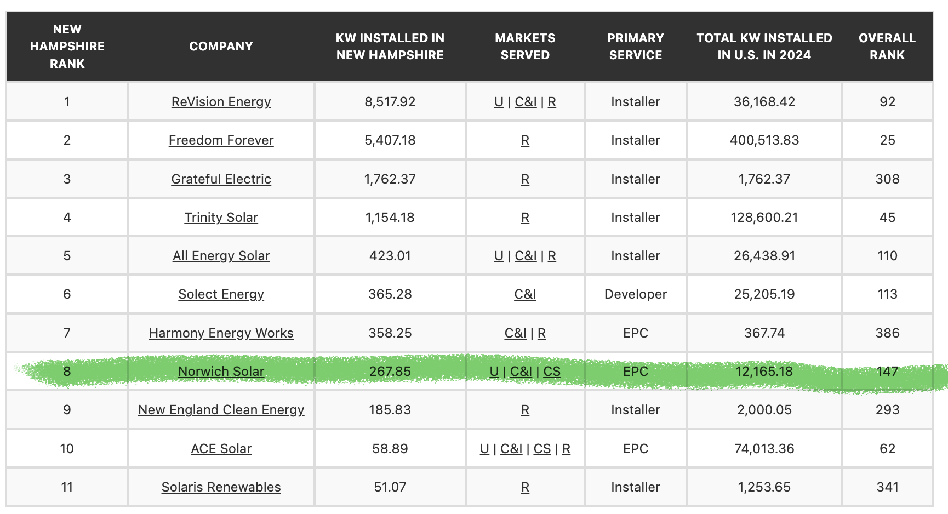Open the Solaris Renewables link
Image resolution: width=948 pixels, height=514 pixels.
[221, 487]
